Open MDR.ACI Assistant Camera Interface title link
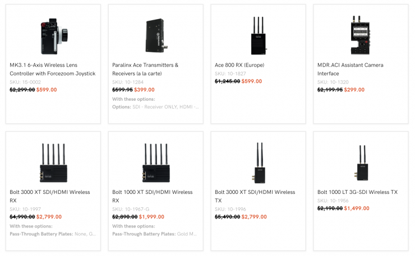This screenshot has width=415, height=256. coord(350,69)
